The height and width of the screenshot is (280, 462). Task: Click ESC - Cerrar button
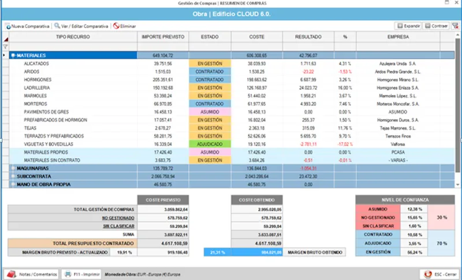[440, 274]
